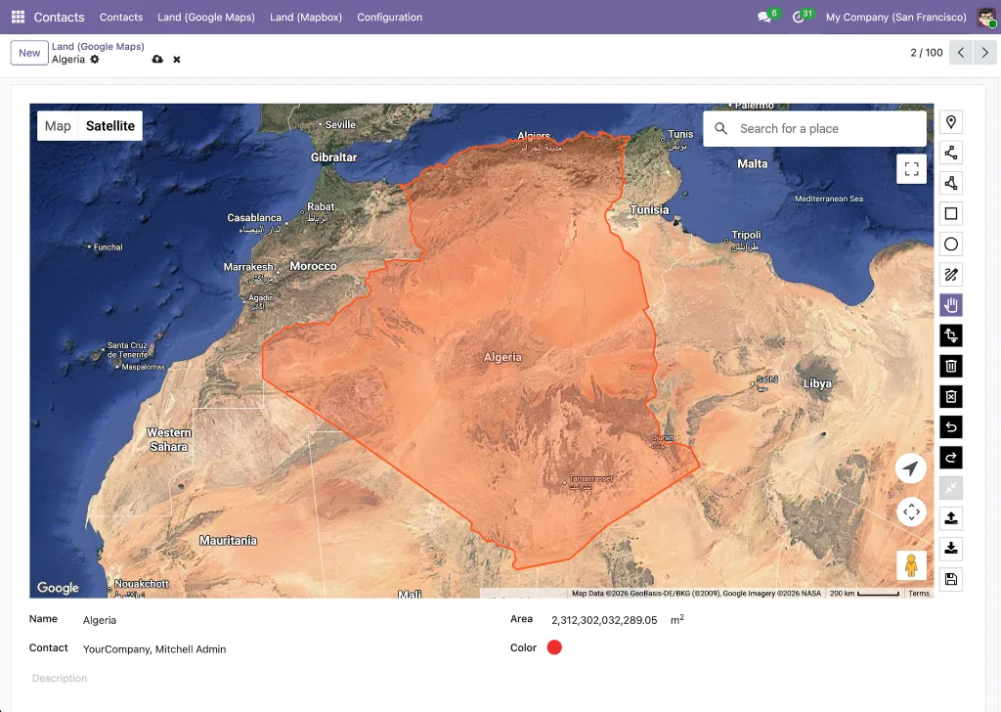Open the Land (Mapbox) menu
Image resolution: width=1001 pixels, height=712 pixels.
[306, 18]
